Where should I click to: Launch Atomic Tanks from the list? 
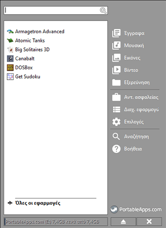30,41
